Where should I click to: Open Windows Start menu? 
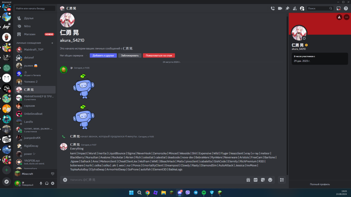(x=131, y=192)
